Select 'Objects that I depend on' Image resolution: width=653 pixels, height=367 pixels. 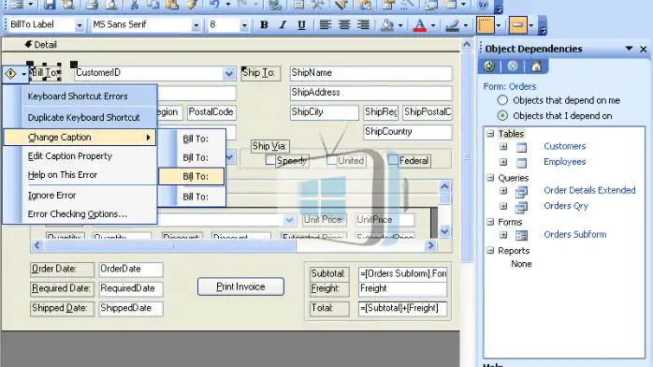click(502, 116)
